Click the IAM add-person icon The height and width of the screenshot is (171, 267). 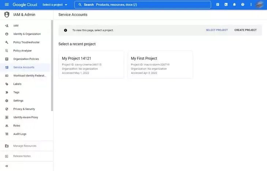7,26
